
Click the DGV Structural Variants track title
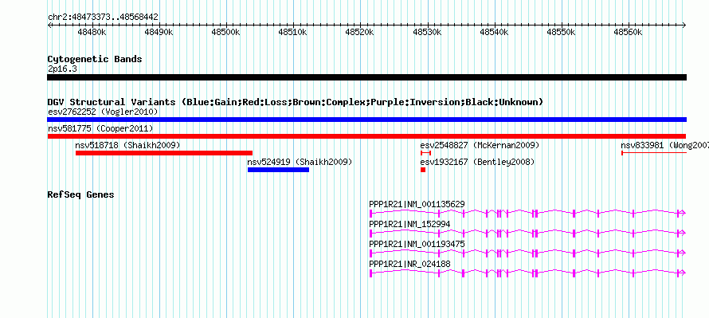296,102
